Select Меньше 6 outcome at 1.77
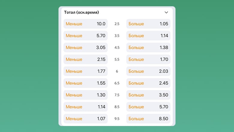The image size is (234, 132). (x=85, y=71)
